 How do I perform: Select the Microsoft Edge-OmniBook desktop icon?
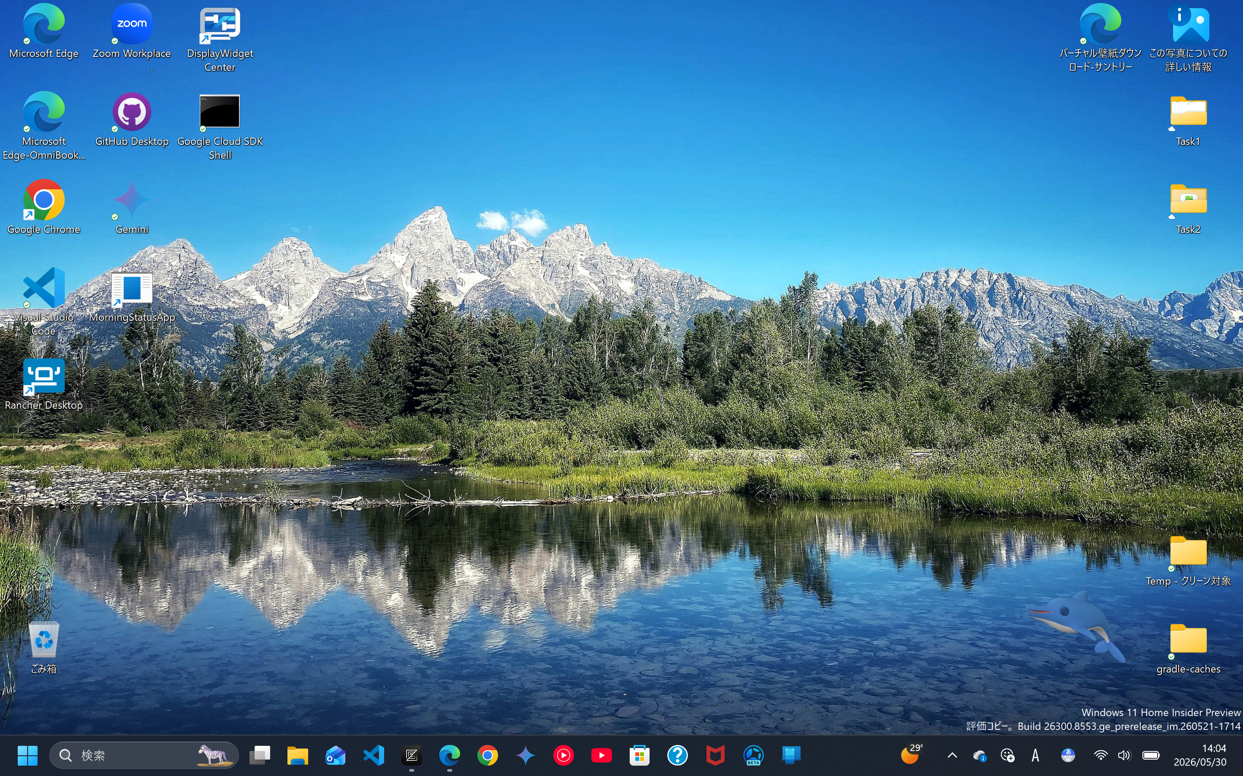pyautogui.click(x=44, y=126)
